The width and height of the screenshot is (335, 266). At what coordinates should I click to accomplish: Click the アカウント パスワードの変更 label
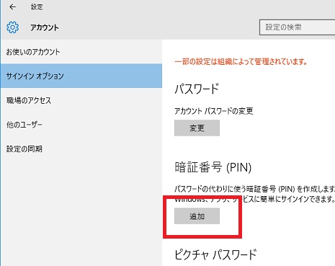click(214, 111)
